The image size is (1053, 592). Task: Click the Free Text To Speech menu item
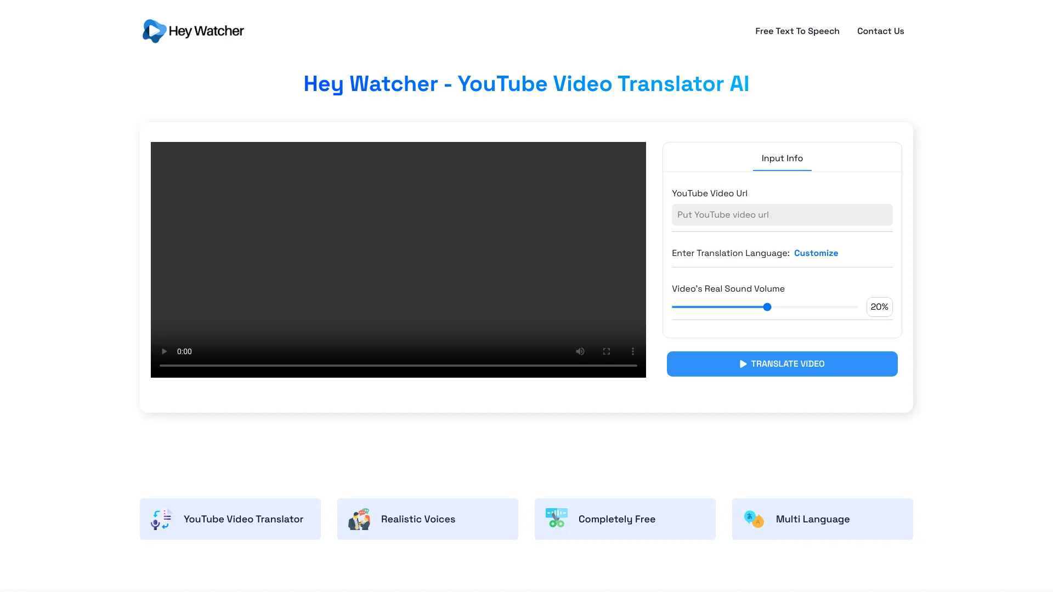pos(797,31)
